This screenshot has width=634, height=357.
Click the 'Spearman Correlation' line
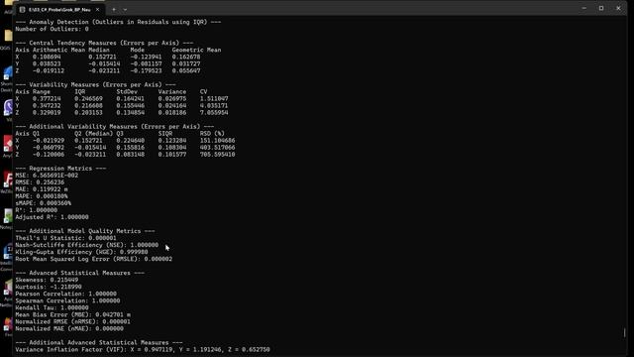pos(67,300)
